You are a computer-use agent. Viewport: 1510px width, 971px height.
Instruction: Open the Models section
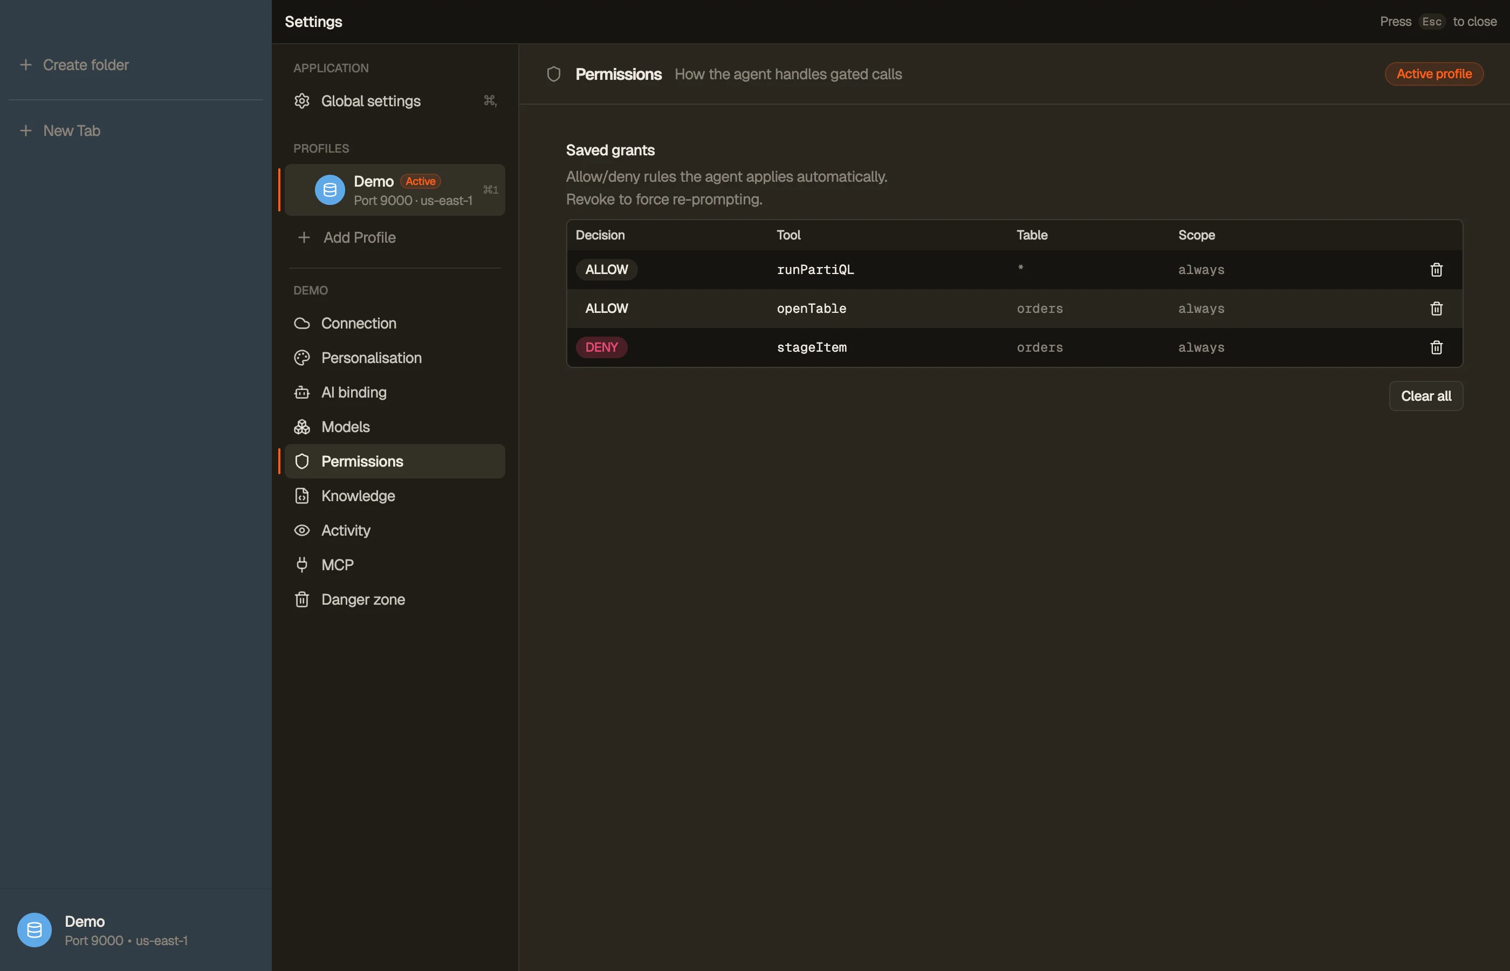click(395, 427)
